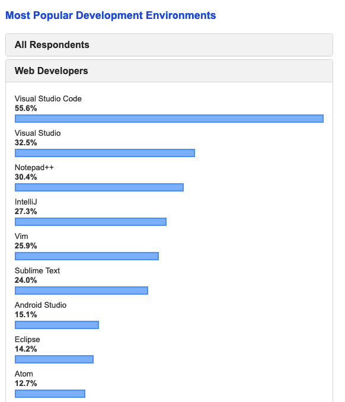Select the IntelliJ percentage bar
The width and height of the screenshot is (345, 402).
point(91,222)
